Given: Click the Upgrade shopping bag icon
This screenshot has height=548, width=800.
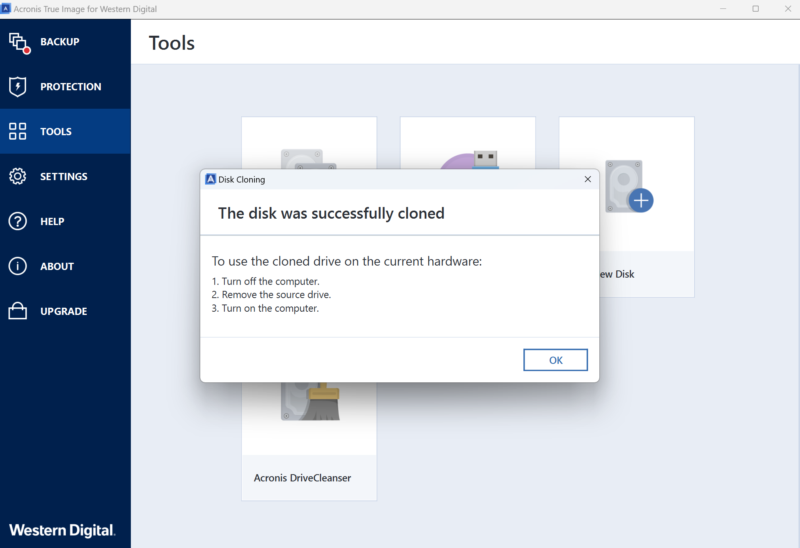Looking at the screenshot, I should click(18, 311).
